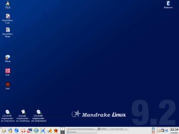179x134 pixels.
Task: Launch OpenOffice Calc from desktop
Action: 7,19
